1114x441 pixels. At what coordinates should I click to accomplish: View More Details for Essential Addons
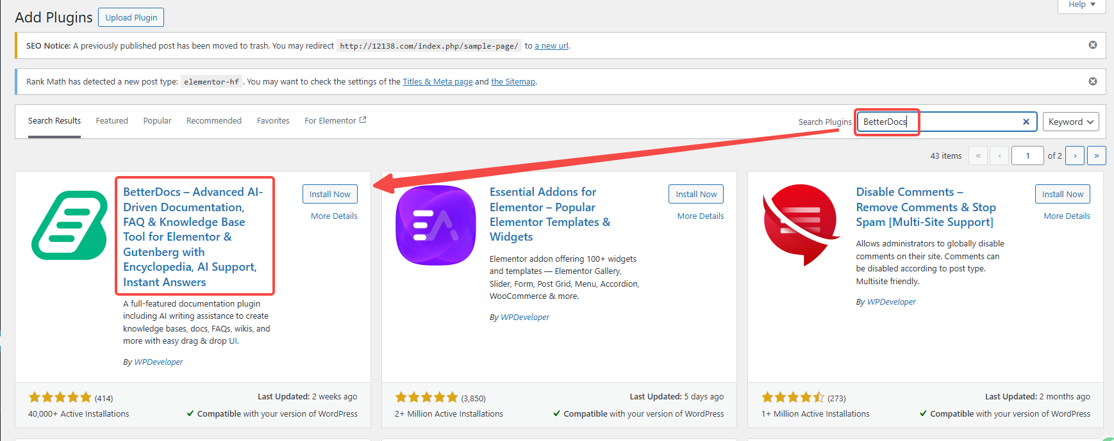(x=700, y=216)
